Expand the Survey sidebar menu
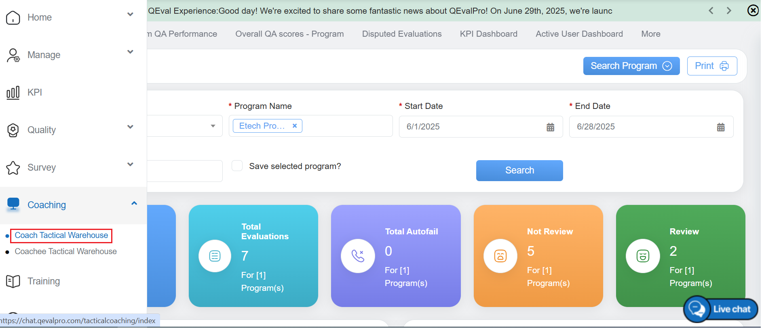The width and height of the screenshot is (762, 332). [x=130, y=165]
